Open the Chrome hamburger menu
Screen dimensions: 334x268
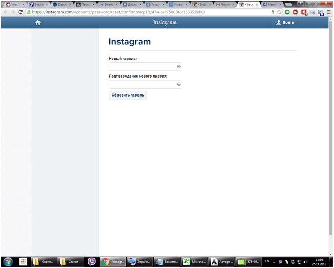[329, 12]
